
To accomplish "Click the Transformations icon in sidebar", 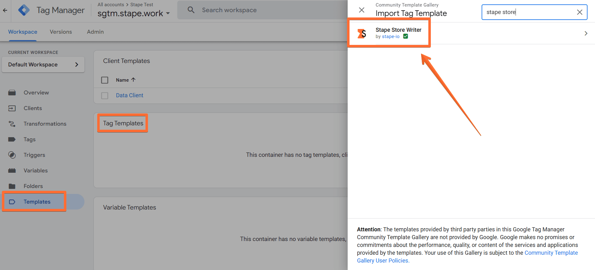I will coord(12,124).
